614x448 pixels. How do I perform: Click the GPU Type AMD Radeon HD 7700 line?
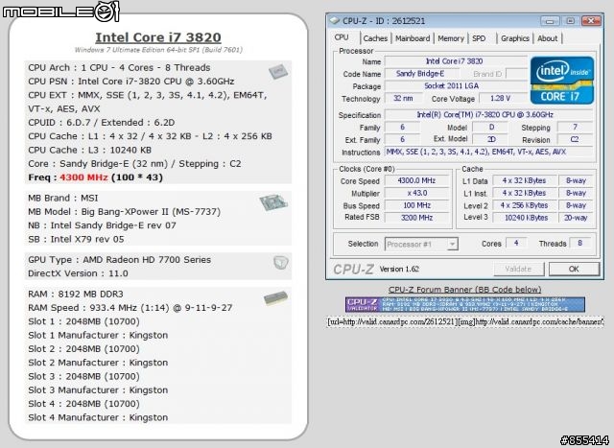(119, 260)
